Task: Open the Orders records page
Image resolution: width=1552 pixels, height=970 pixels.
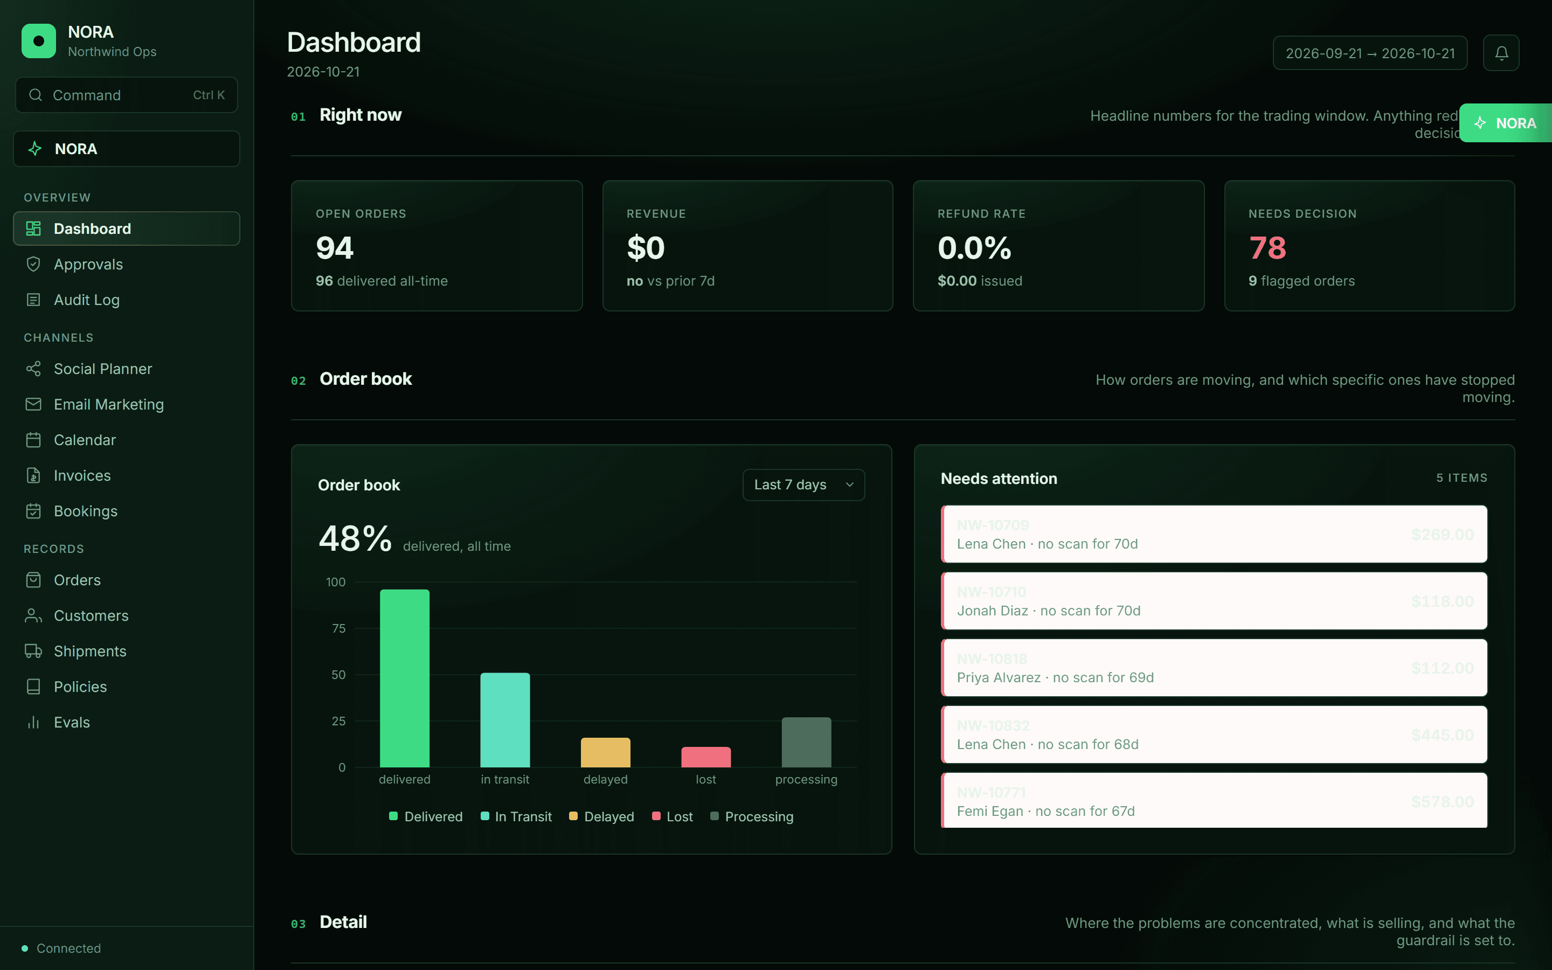Action: click(126, 580)
